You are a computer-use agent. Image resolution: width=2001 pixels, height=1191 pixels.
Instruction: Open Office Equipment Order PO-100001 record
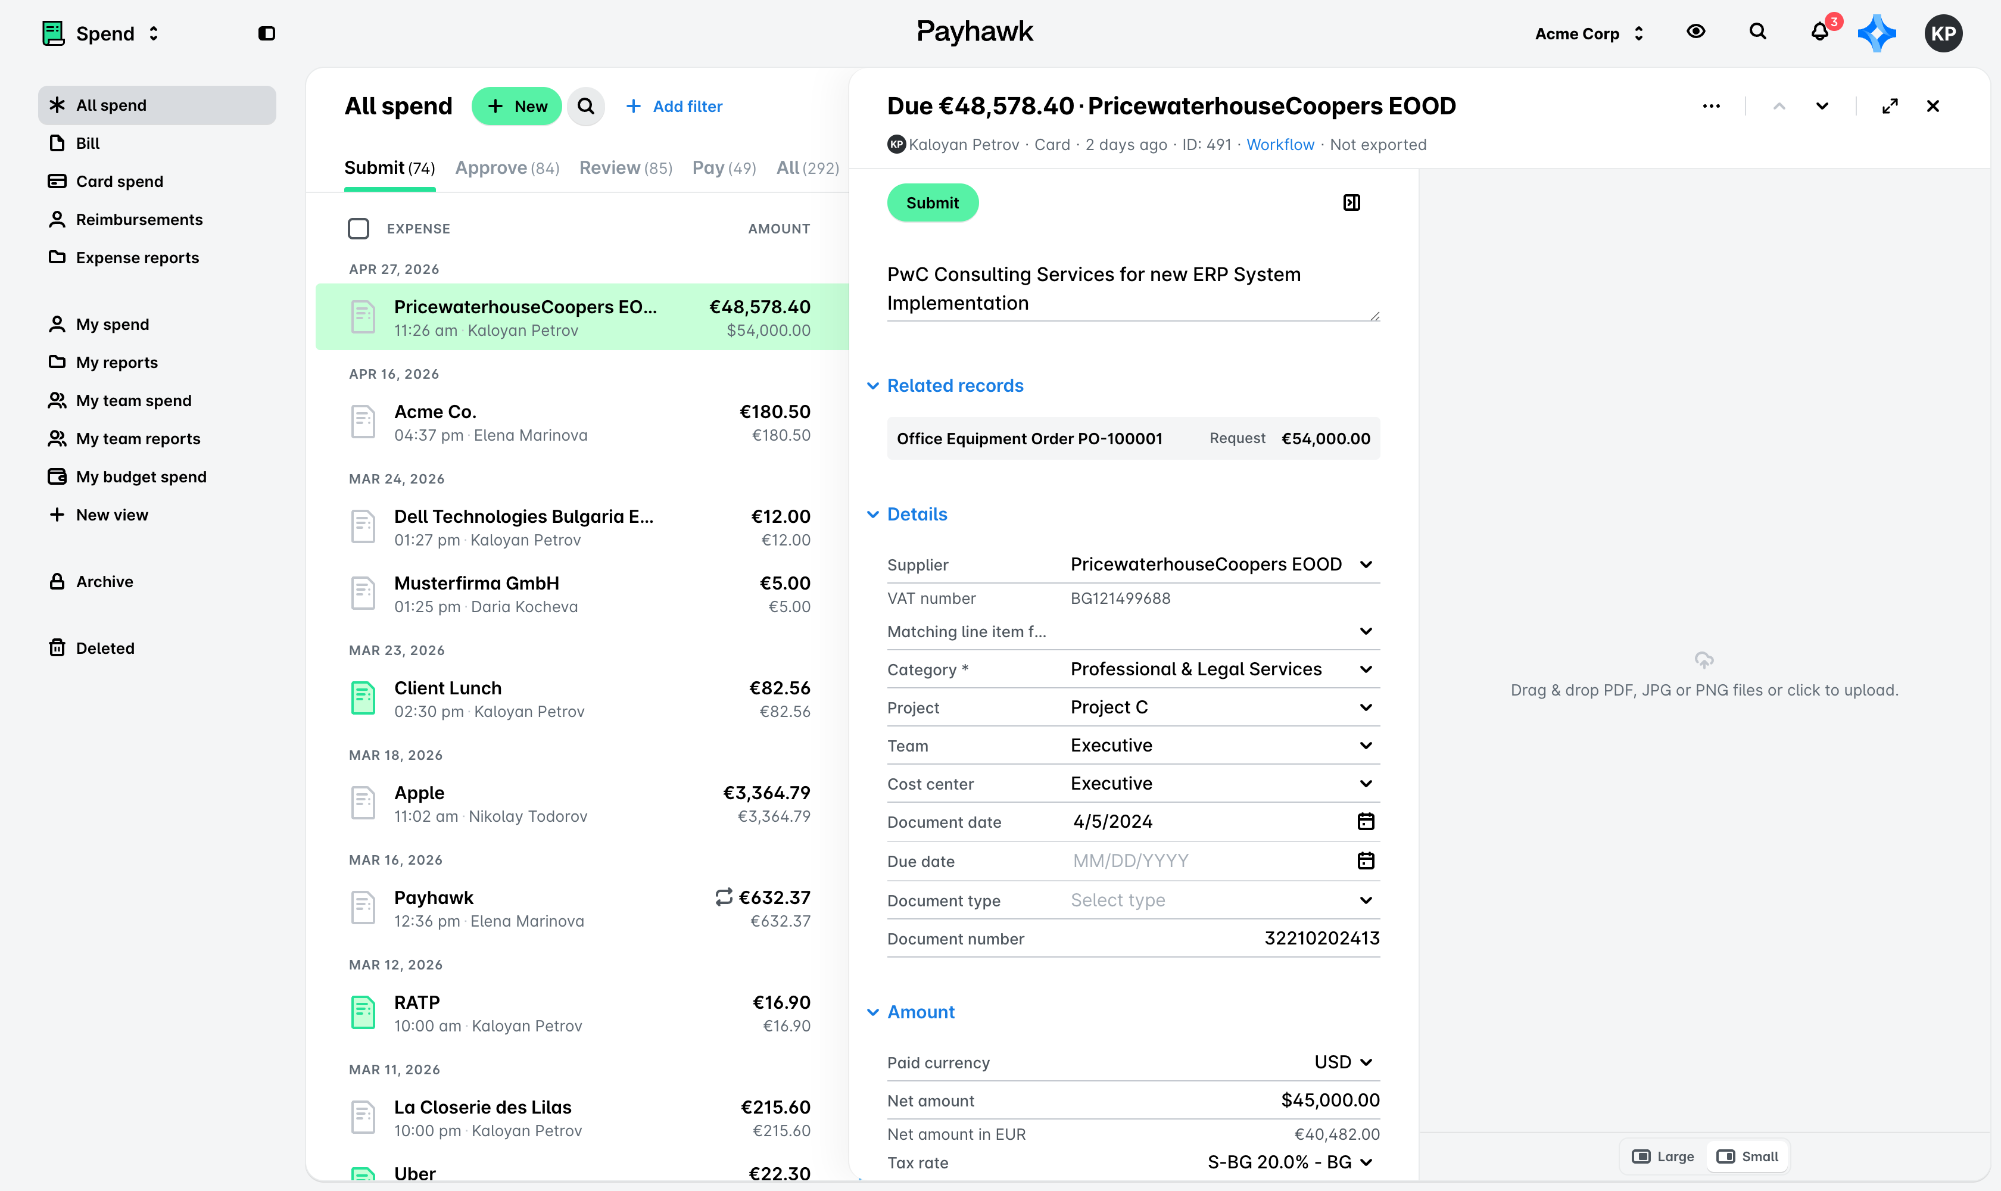tap(1133, 438)
